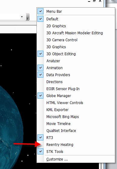The height and width of the screenshot is (169, 117).
Task: Turn on the 3D Graphics toolbar
Action: pos(76,47)
